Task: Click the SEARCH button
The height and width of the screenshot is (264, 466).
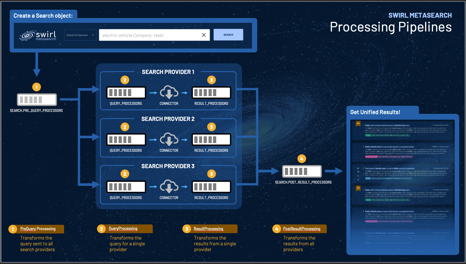Action: [228, 35]
